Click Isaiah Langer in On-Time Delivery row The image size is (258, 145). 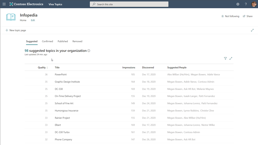click(x=191, y=96)
